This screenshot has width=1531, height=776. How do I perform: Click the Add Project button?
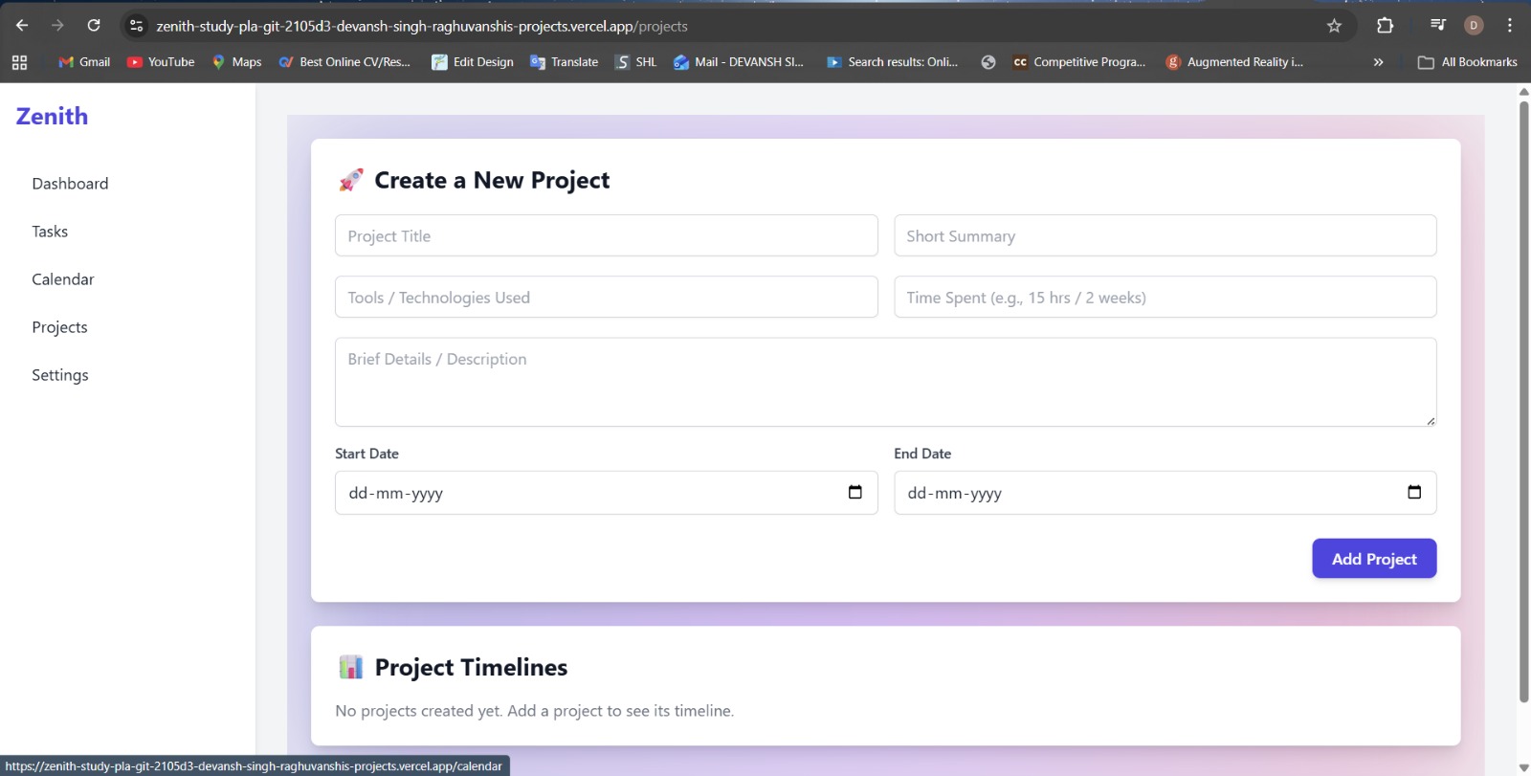pyautogui.click(x=1373, y=559)
